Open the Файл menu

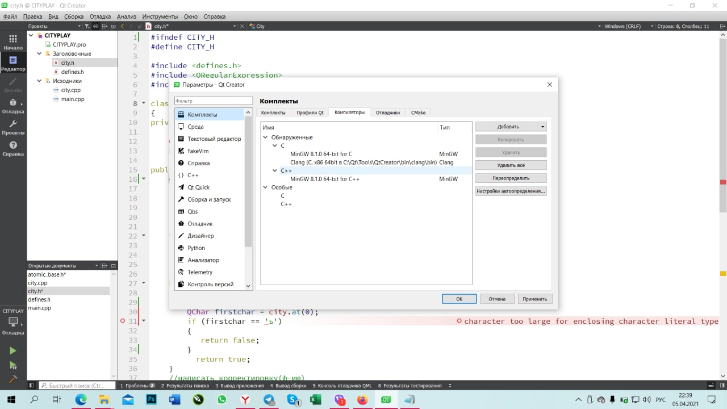(10, 16)
